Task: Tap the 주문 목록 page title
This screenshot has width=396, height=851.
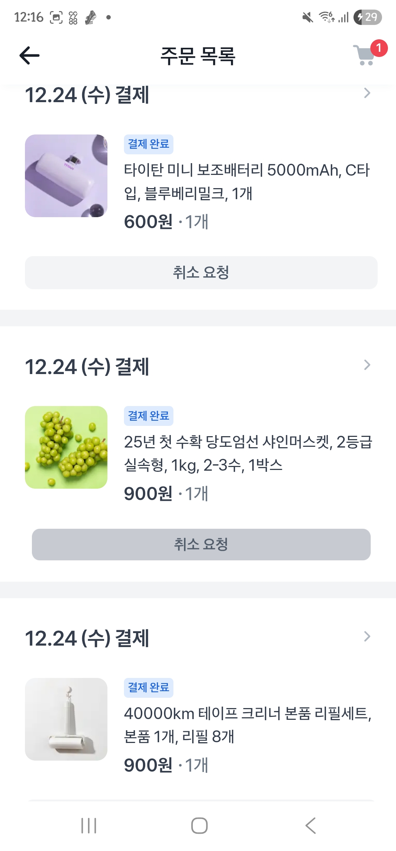Action: [x=198, y=56]
